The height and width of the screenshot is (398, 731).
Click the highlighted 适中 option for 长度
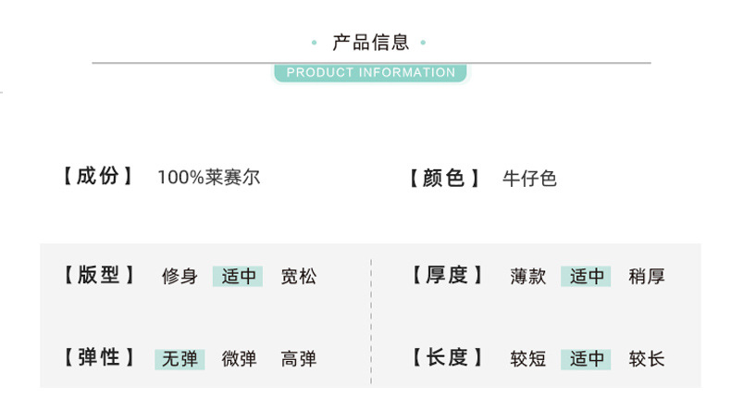pos(587,359)
